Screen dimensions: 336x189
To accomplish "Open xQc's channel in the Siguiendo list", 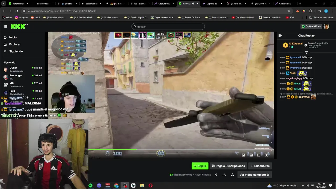I will 22,85.
